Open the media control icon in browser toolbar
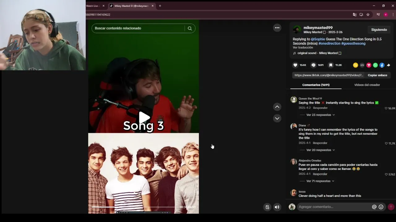The height and width of the screenshot is (222, 396). (378, 14)
